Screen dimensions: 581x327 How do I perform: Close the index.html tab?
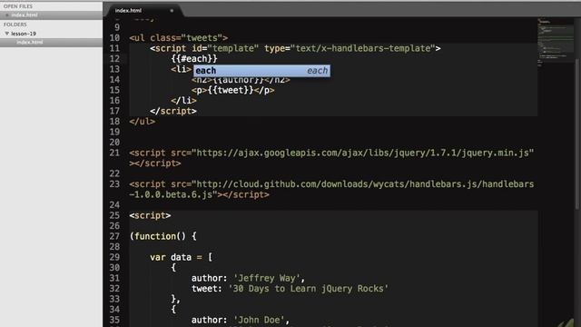pyautogui.click(x=172, y=11)
